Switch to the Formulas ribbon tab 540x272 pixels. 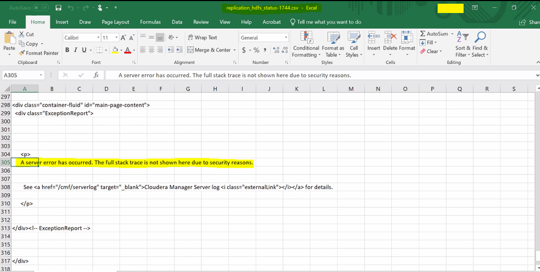[x=150, y=22]
